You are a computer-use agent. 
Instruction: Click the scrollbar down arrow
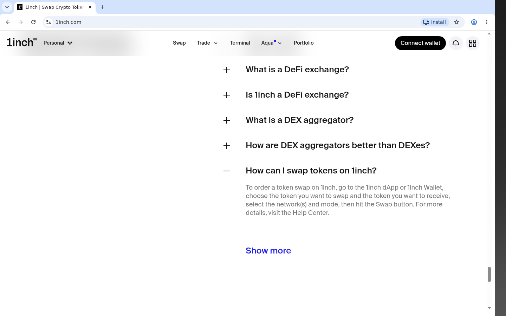(489, 308)
